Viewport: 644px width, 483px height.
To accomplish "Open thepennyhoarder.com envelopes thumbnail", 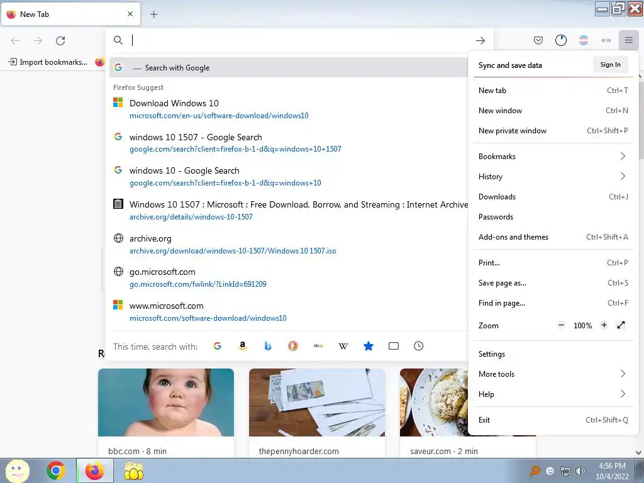I will 317,402.
